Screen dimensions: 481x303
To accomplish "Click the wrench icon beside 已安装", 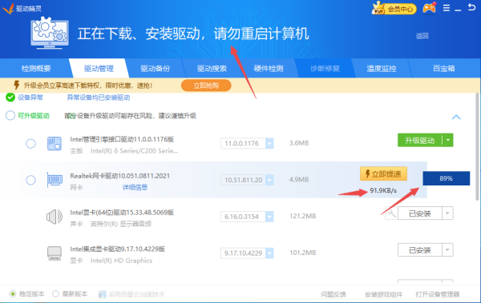I will (391, 213).
